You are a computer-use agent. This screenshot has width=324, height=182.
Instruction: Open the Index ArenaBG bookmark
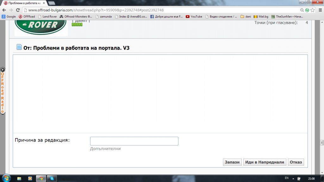131,16
